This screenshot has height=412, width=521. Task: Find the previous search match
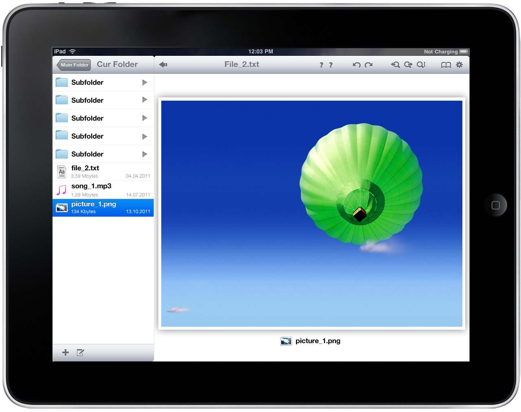click(395, 64)
